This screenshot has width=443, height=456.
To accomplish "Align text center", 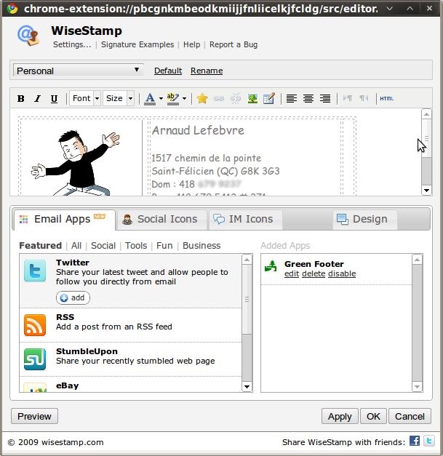I will coord(308,99).
